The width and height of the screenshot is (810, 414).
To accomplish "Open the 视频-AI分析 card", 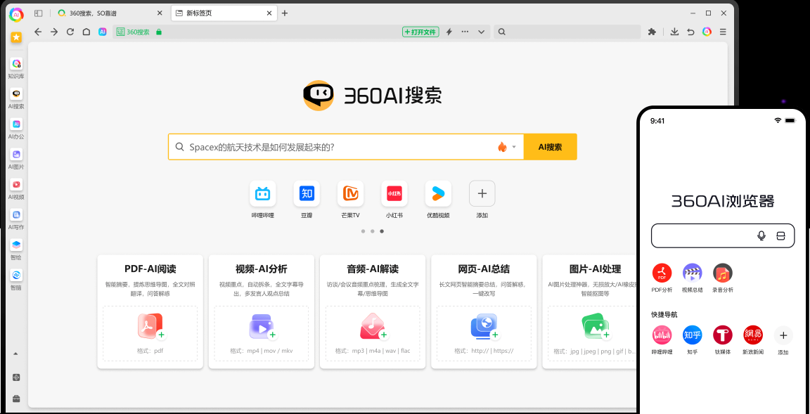I will click(x=262, y=311).
